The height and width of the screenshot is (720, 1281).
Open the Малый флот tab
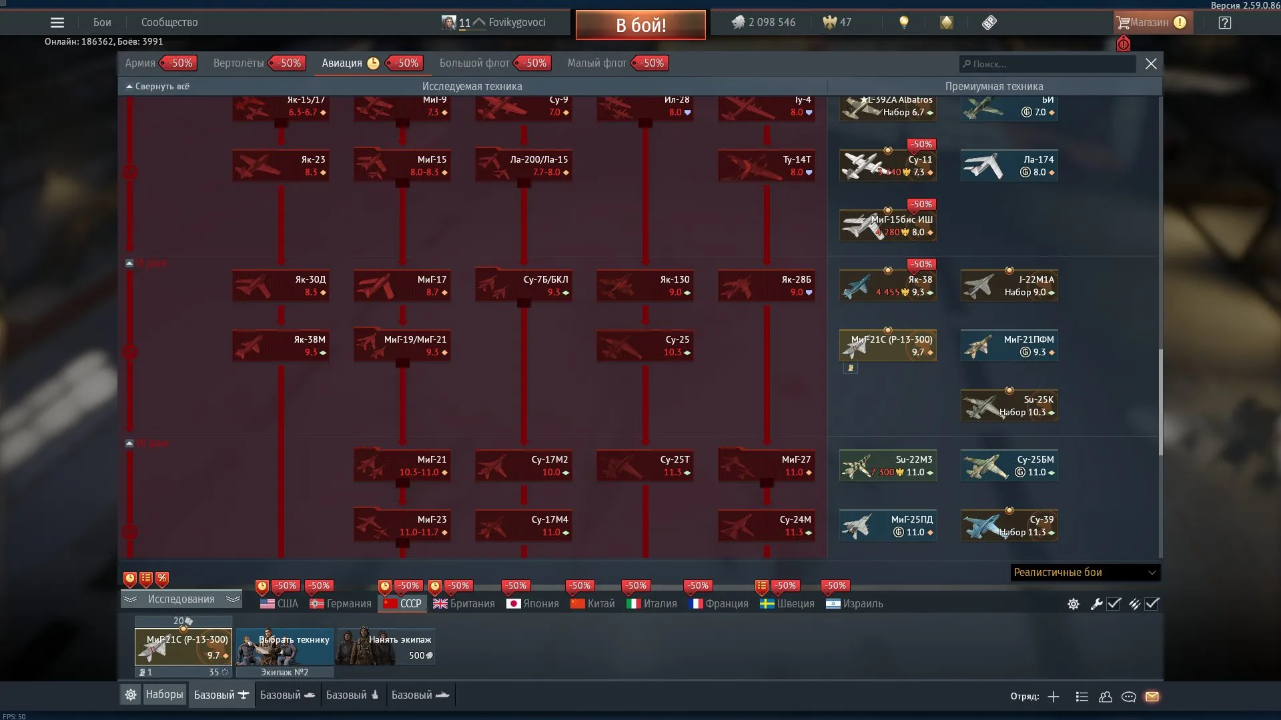597,63
